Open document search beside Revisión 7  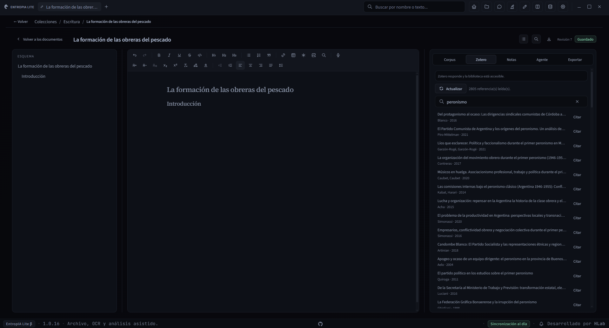coord(536,39)
